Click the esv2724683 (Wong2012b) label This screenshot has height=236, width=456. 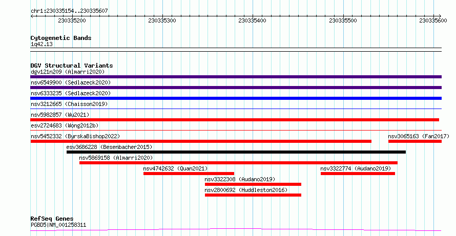[x=65, y=125]
